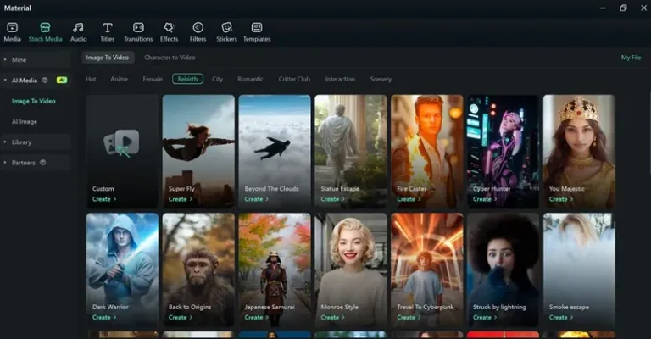This screenshot has height=339, width=651.
Task: Click Create under Back to Origins
Action: [181, 318]
